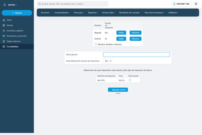Expand the Procesos menu
The width and height of the screenshot is (202, 135).
pos(79,13)
